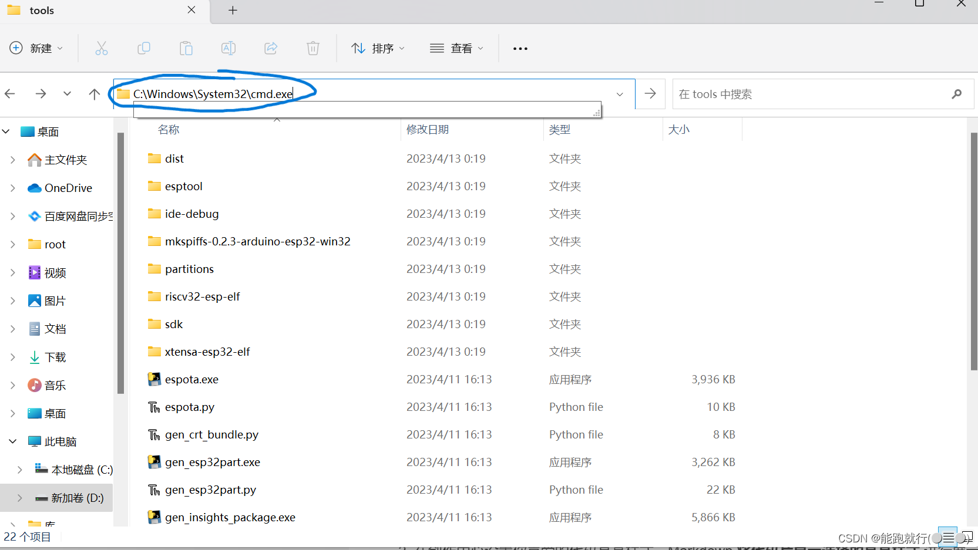The height and width of the screenshot is (550, 978).
Task: Click the navigation pane scrollbar
Action: tap(121, 262)
